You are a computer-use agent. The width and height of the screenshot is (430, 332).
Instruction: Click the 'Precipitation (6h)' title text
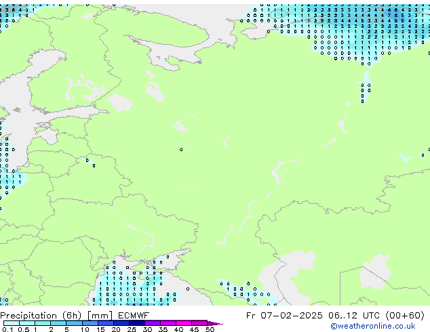pos(41,316)
